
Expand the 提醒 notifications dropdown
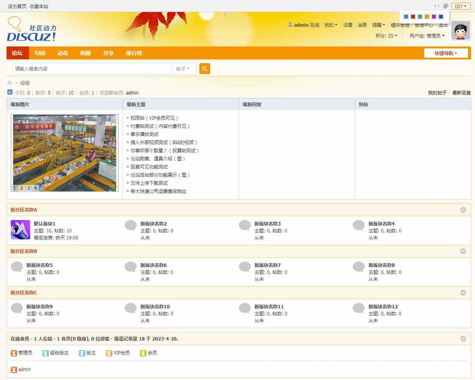coord(379,25)
